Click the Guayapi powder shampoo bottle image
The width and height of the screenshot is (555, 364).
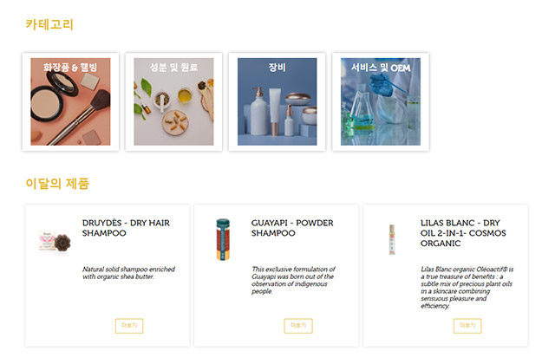(x=223, y=239)
